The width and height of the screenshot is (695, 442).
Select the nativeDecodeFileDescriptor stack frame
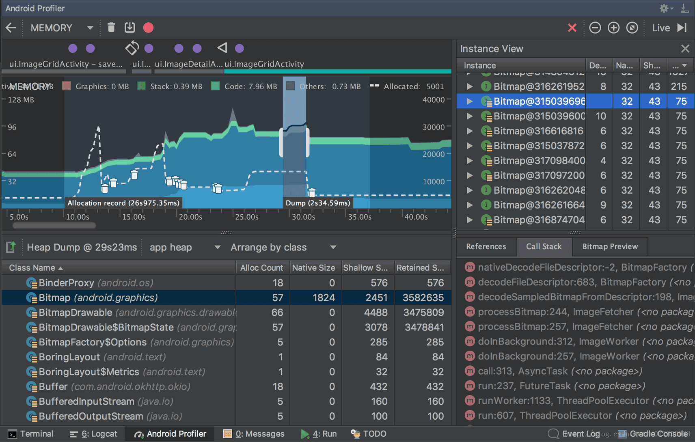pos(579,267)
